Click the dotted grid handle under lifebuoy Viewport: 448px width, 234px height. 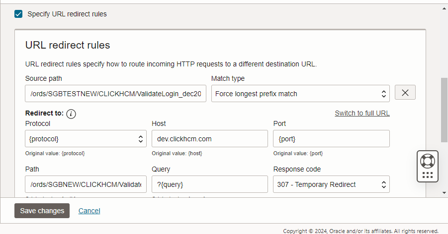pos(427,175)
